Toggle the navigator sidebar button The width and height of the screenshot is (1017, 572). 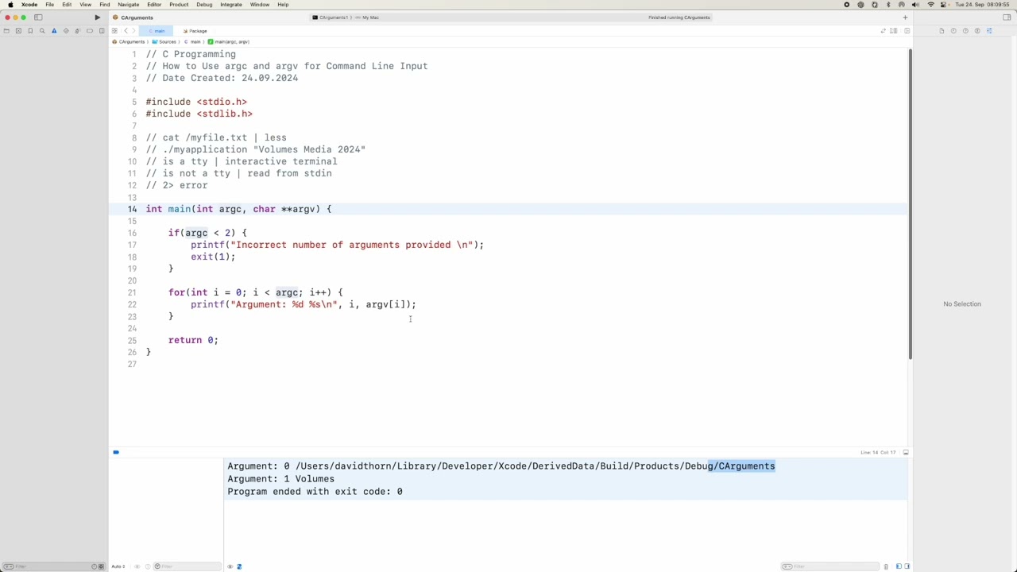(x=37, y=17)
